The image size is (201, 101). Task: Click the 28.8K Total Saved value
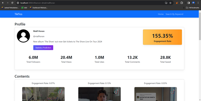(166, 57)
